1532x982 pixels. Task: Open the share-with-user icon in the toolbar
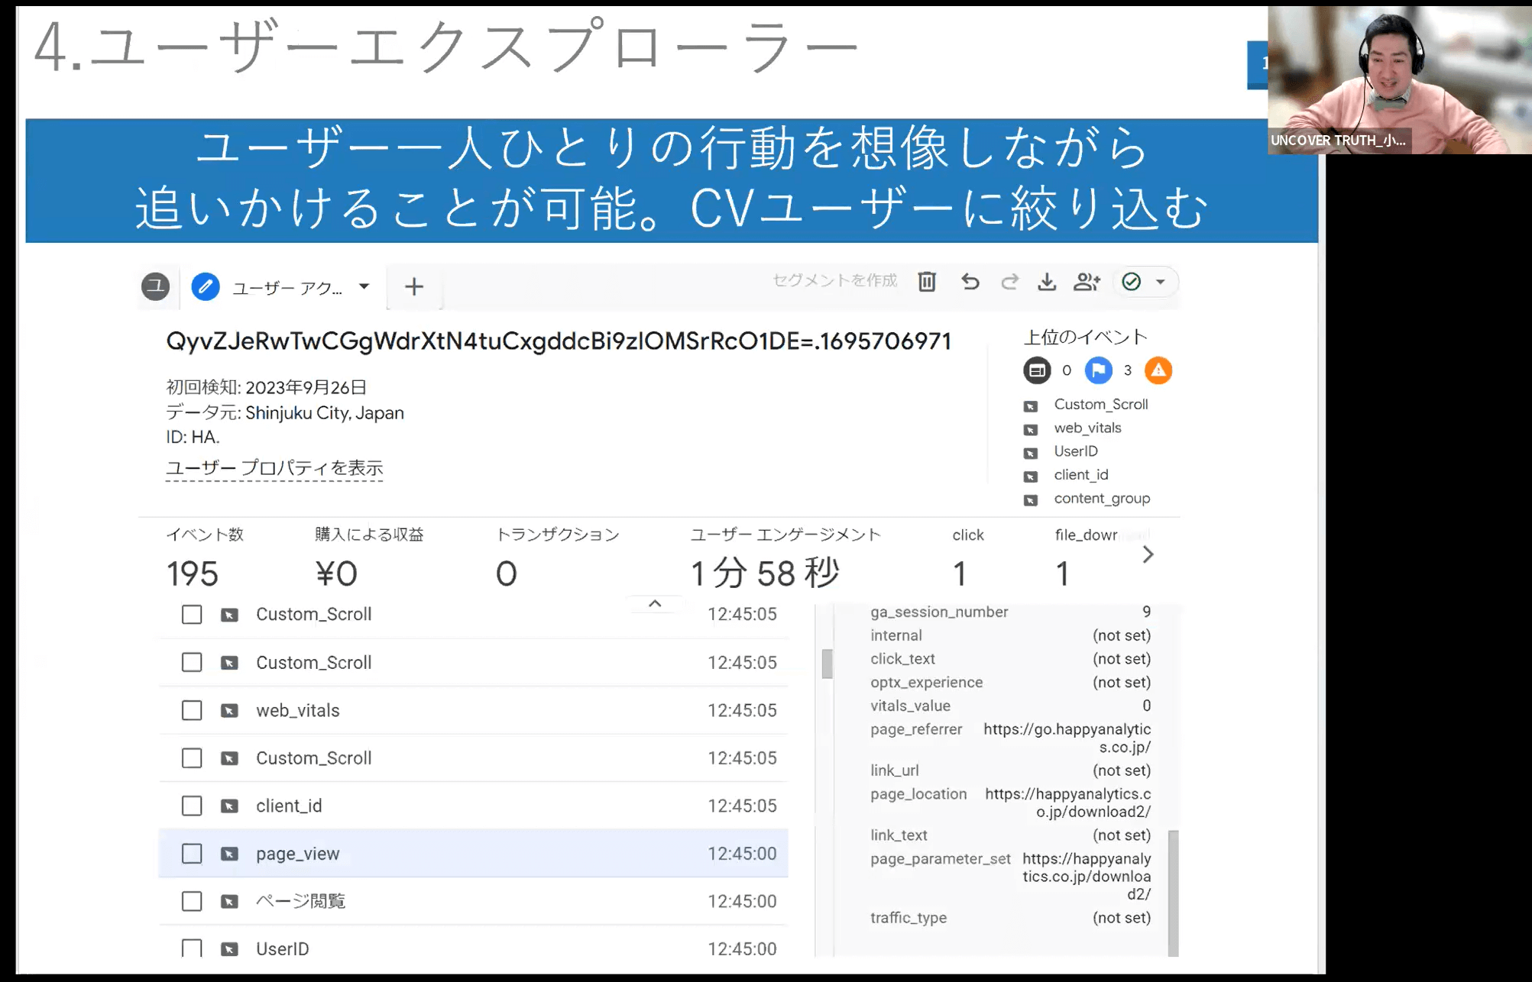[1087, 282]
